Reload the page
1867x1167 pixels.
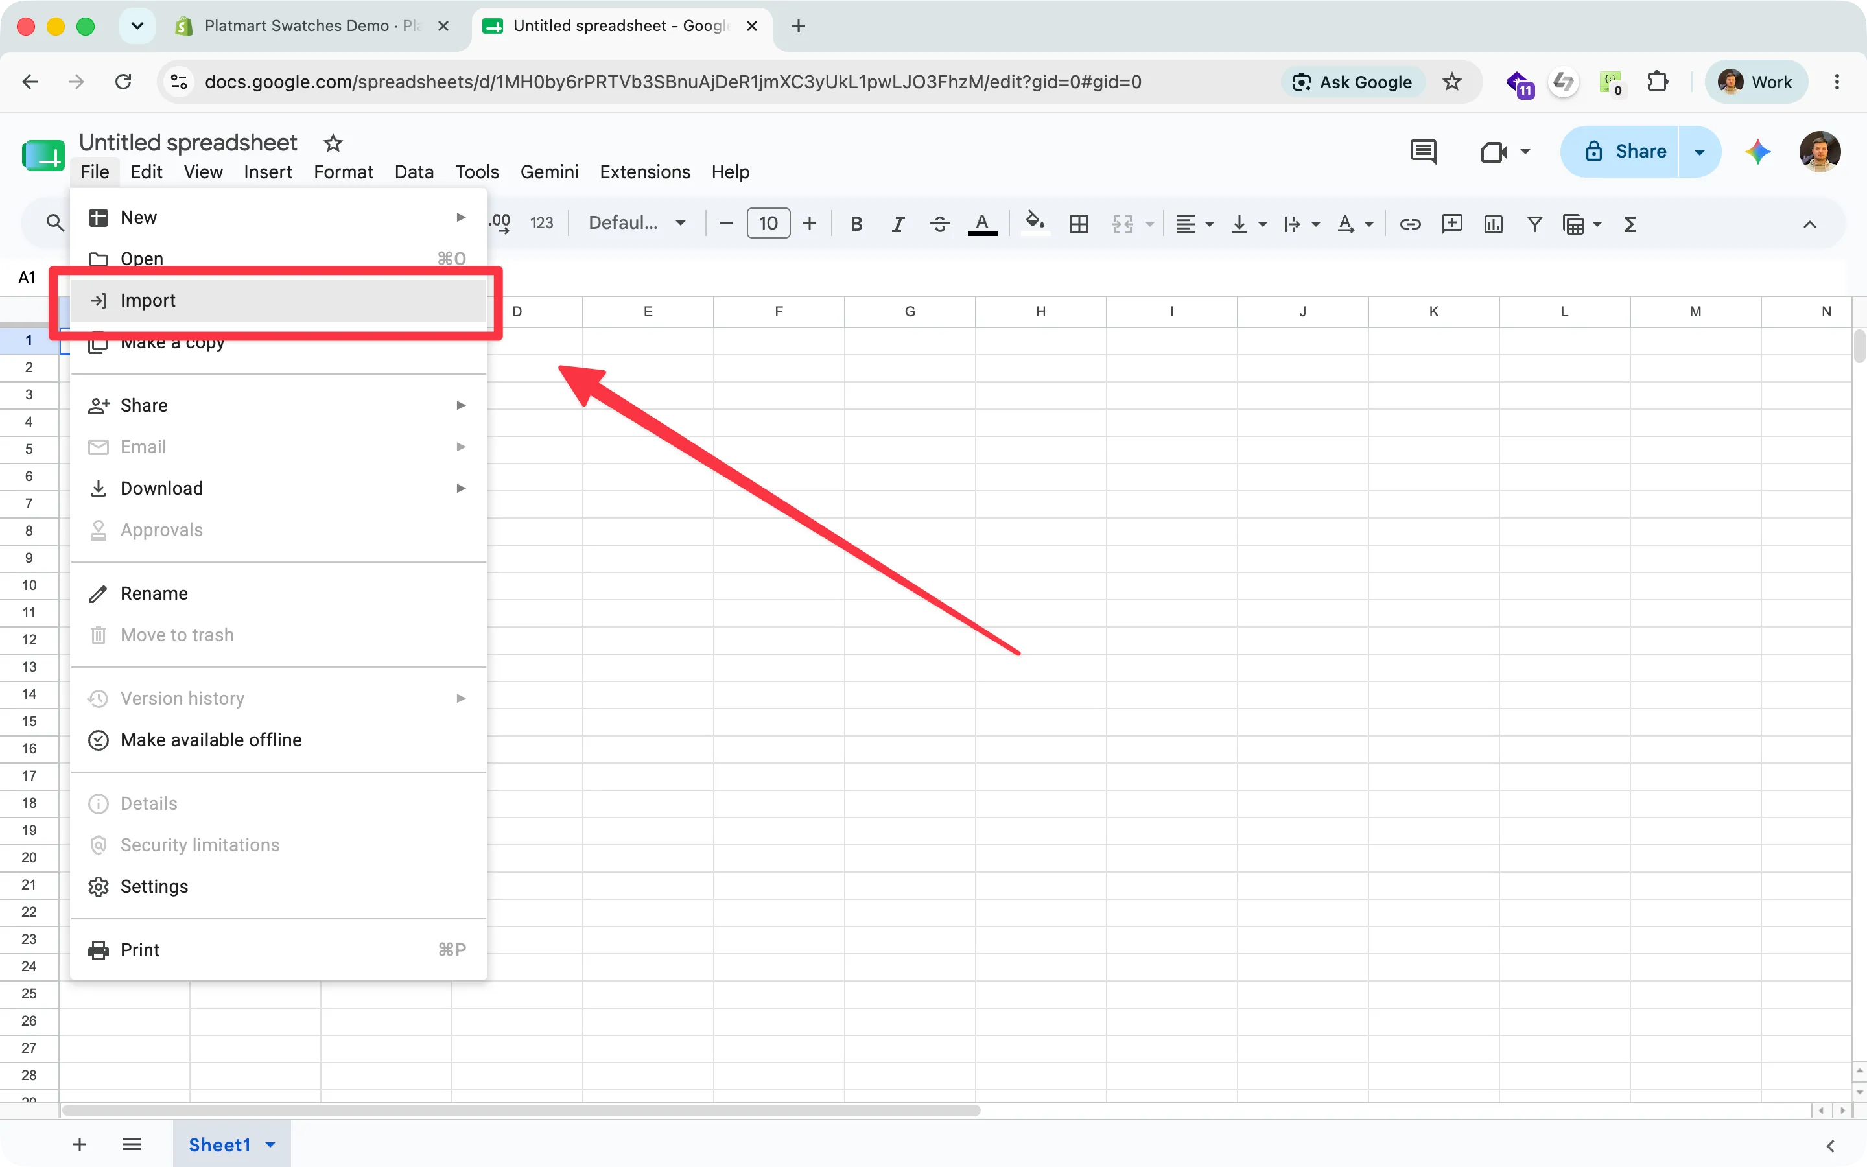123,82
